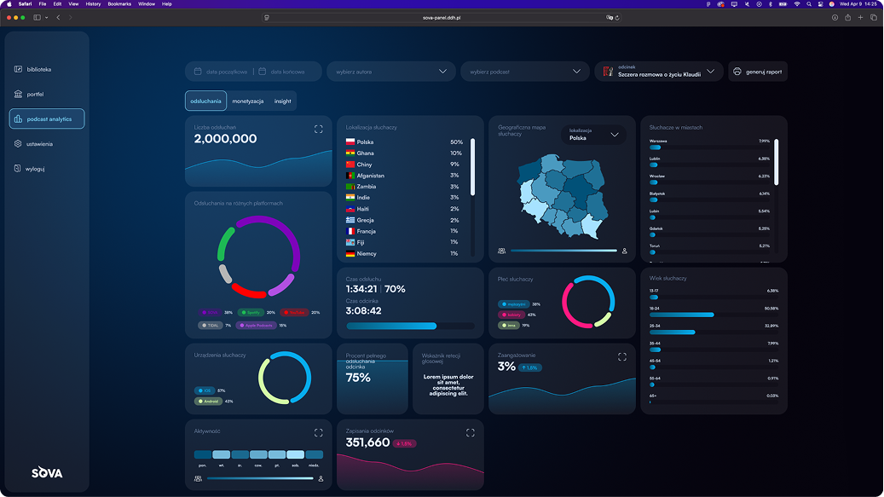
Task: Open portfel via its bank icon
Action: click(x=18, y=94)
